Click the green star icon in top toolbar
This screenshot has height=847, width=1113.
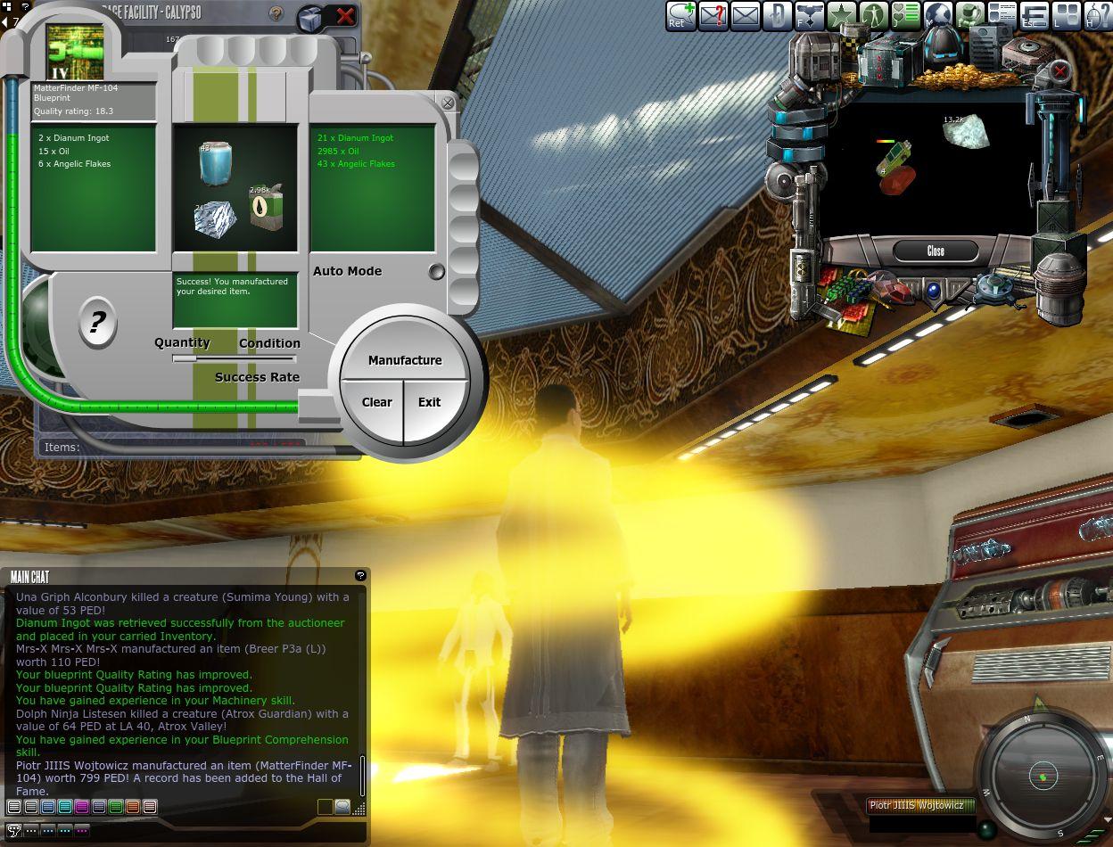pos(841,16)
